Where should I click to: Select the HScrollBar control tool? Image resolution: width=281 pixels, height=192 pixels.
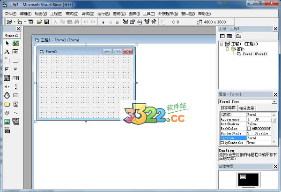coord(7,86)
